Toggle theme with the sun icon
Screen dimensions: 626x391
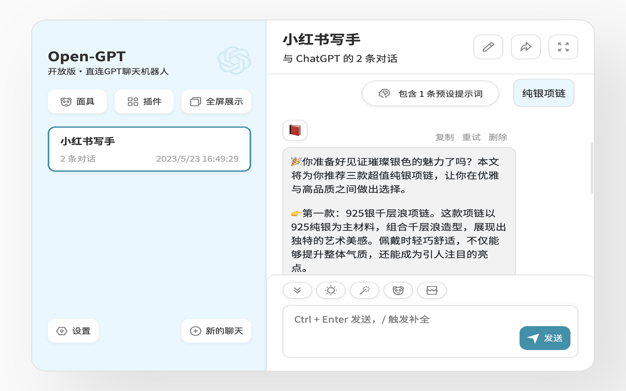pos(331,290)
